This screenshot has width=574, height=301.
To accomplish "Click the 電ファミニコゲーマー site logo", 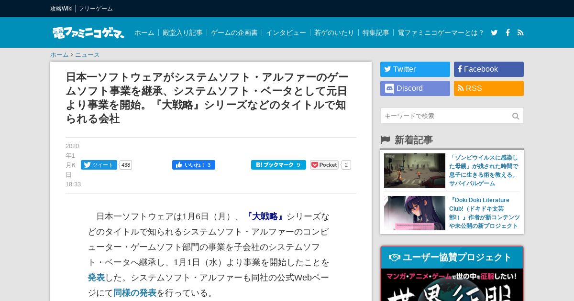I will 88,32.
